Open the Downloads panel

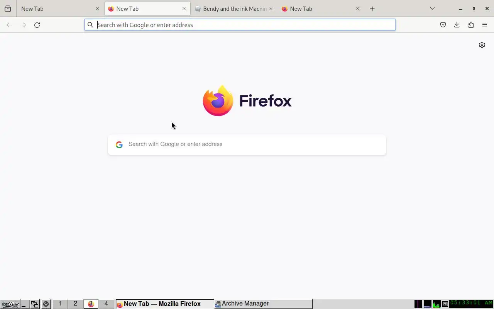tap(457, 25)
